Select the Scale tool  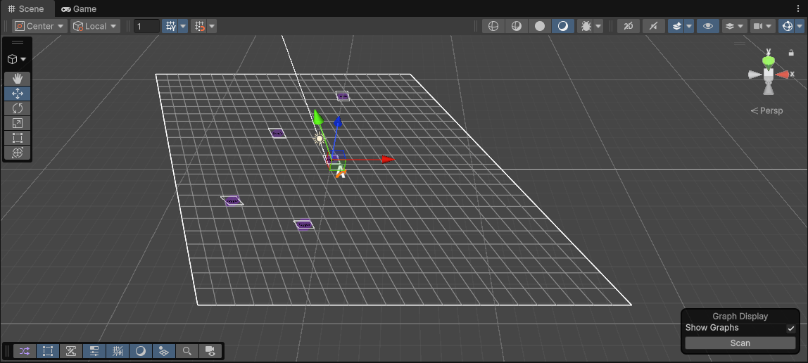(x=18, y=123)
